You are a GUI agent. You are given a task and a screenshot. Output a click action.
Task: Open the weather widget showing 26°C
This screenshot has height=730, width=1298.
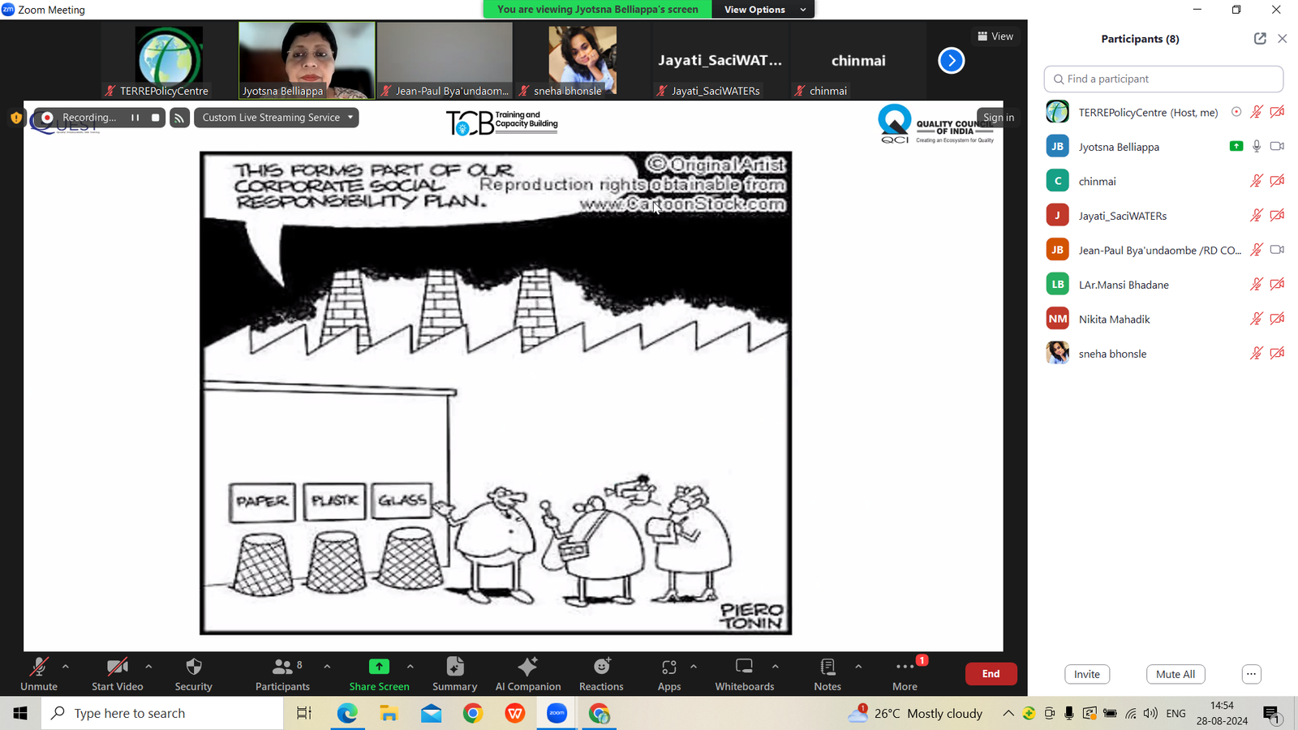915,713
